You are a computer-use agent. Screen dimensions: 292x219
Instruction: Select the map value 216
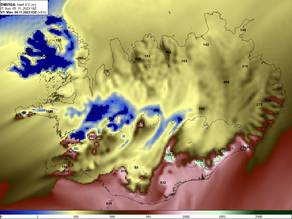point(245,66)
